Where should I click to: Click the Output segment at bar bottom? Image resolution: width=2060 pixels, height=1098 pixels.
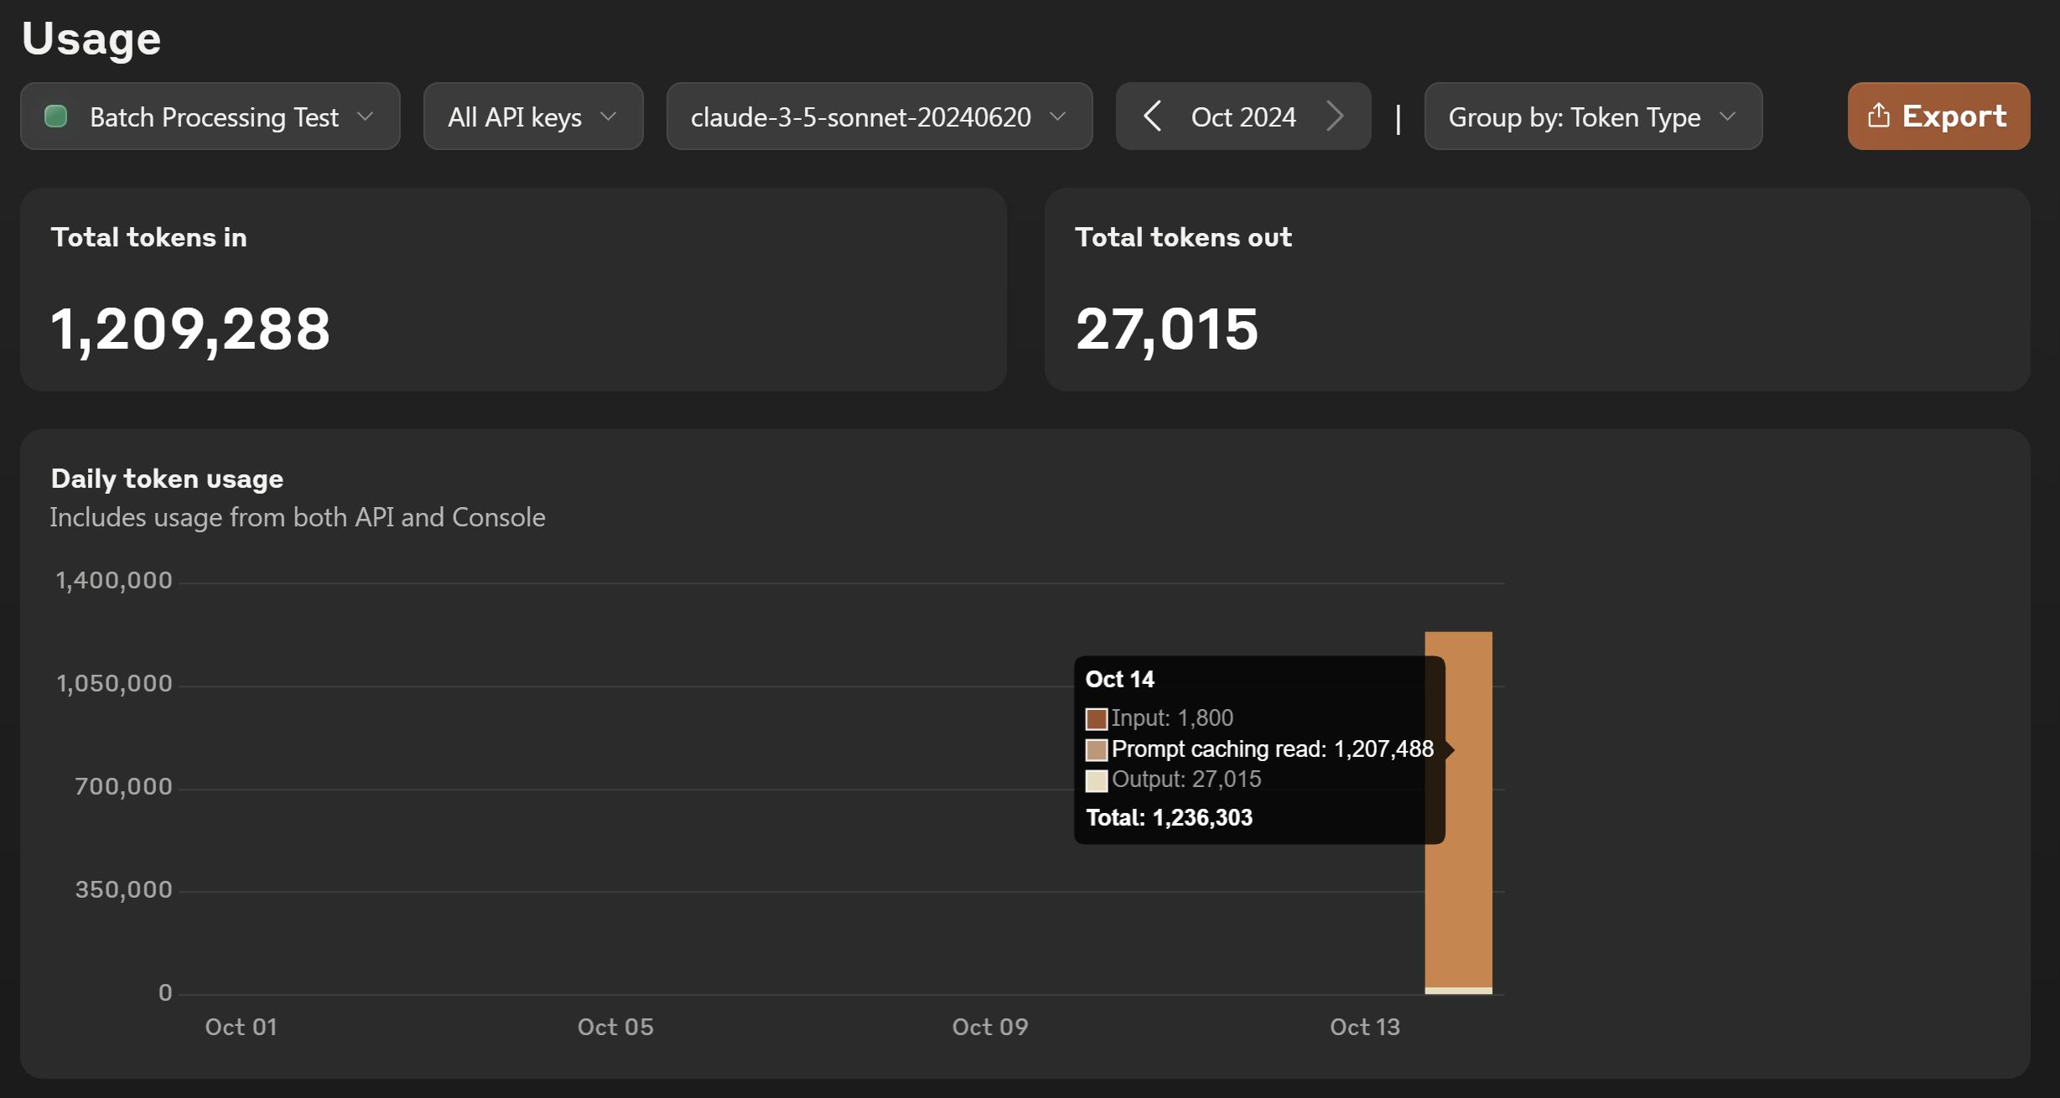(x=1458, y=991)
